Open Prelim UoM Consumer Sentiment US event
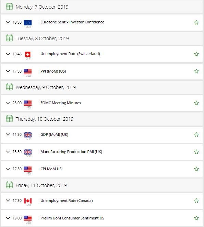Screen dimensions: 204x227 72,218
